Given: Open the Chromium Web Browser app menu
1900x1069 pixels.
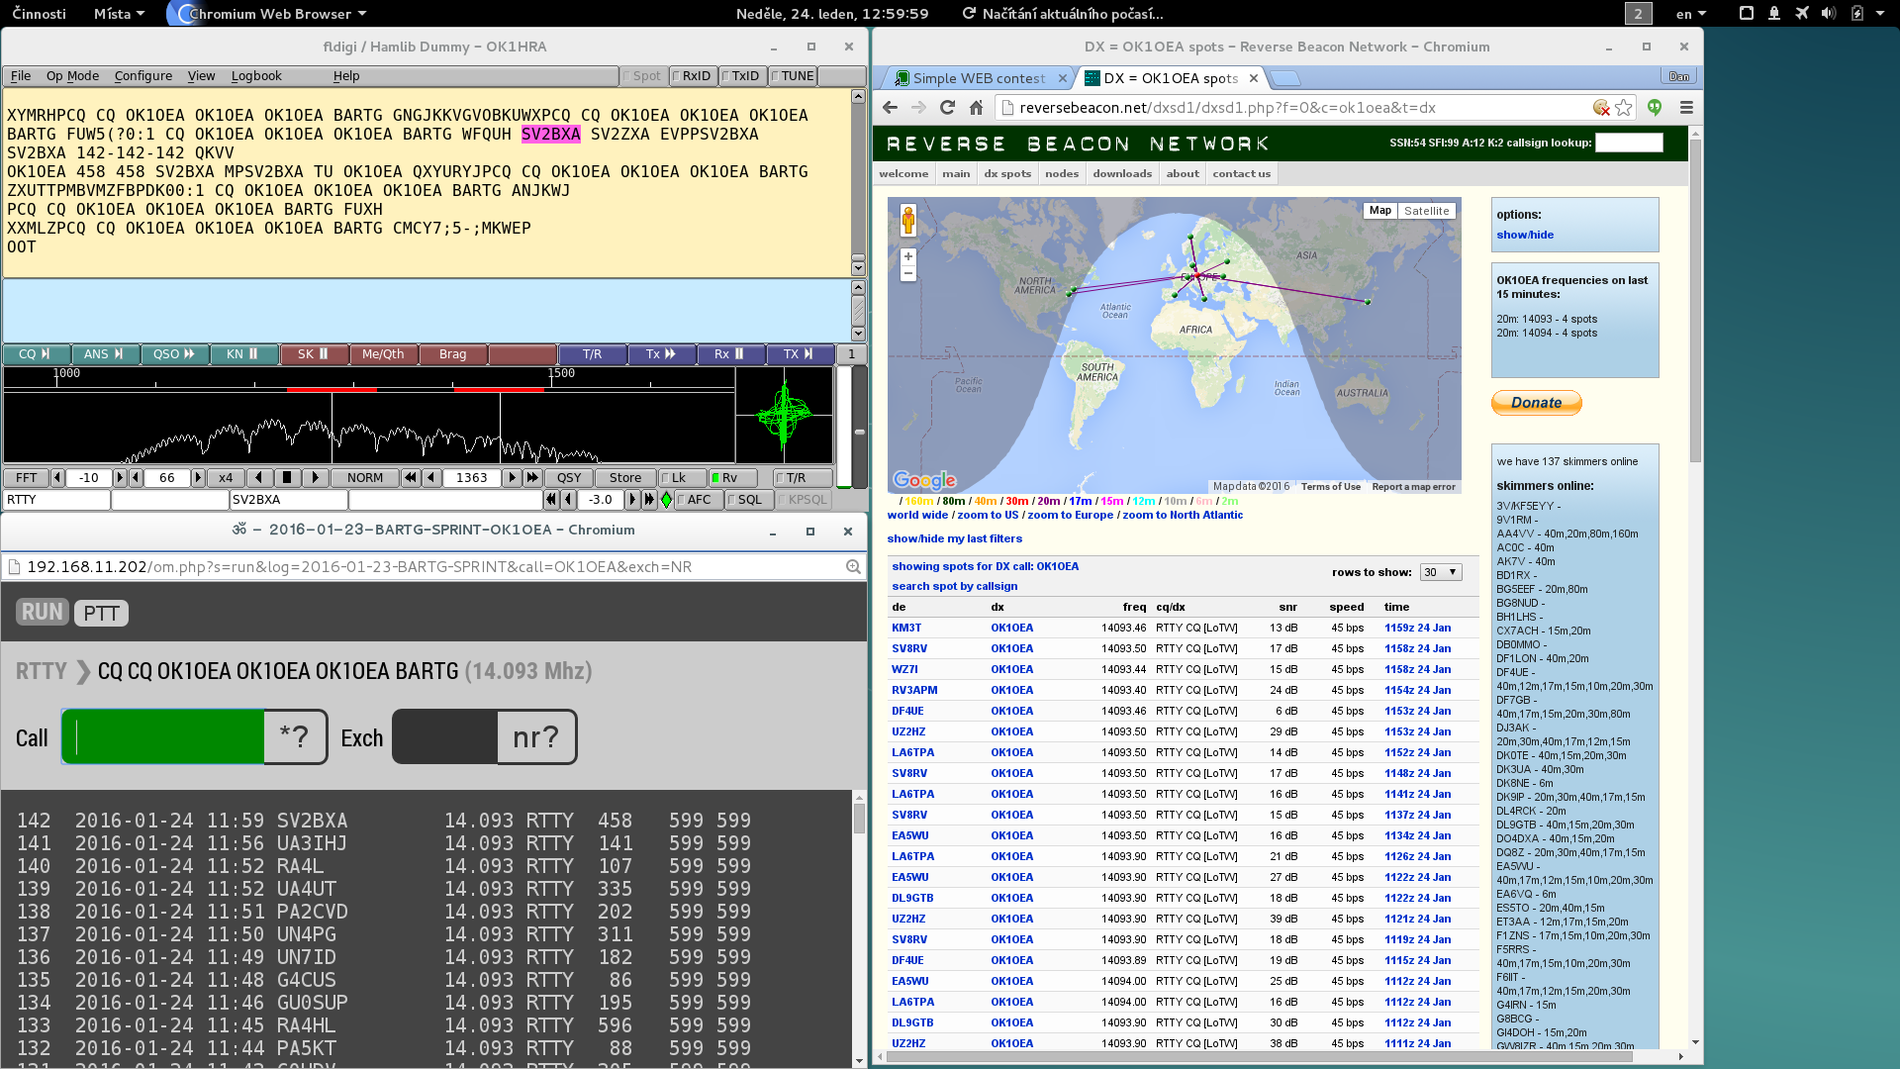Looking at the screenshot, I should coord(268,13).
